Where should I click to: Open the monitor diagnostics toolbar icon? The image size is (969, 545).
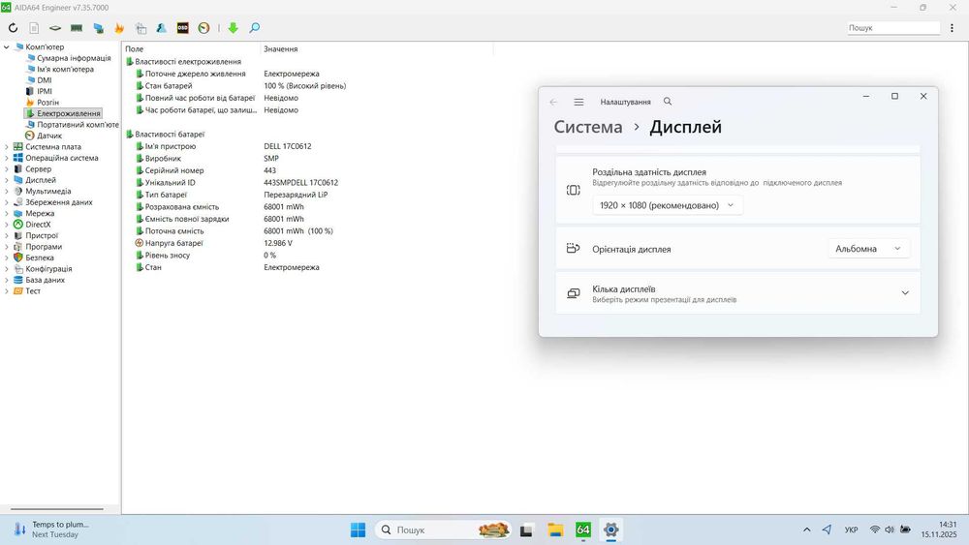[98, 28]
